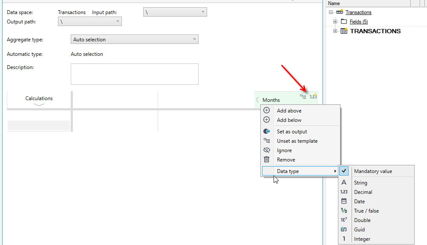Click the template icon beside Unset as template

(x=267, y=141)
